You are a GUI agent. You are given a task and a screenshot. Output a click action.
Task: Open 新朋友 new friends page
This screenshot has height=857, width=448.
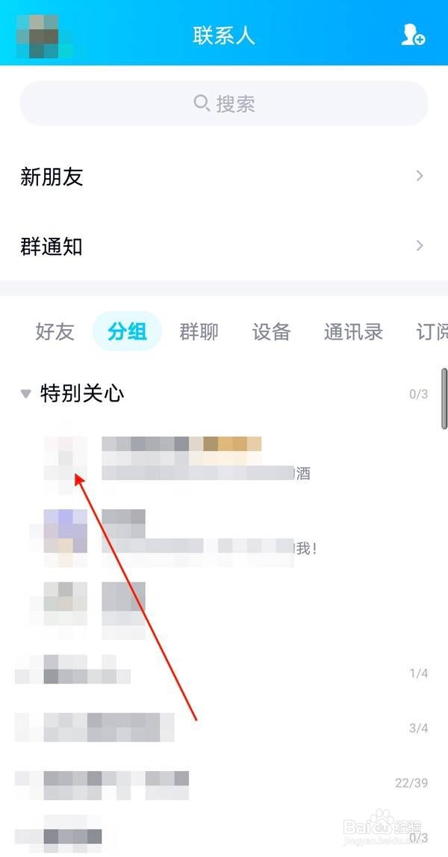[224, 176]
